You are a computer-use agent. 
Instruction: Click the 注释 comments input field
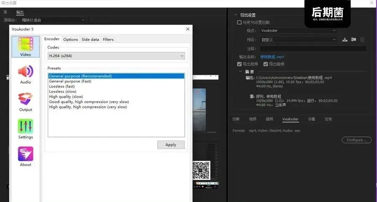coord(313,49)
